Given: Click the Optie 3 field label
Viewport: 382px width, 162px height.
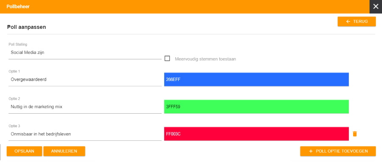Looking at the screenshot, I should click(13, 126).
